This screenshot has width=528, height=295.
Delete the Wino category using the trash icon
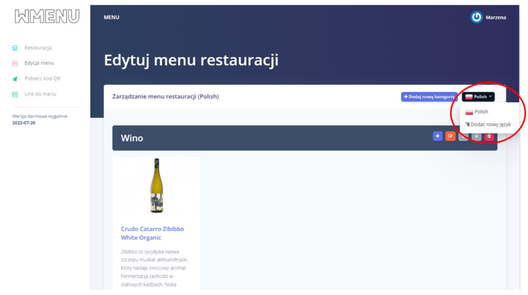[x=489, y=136]
